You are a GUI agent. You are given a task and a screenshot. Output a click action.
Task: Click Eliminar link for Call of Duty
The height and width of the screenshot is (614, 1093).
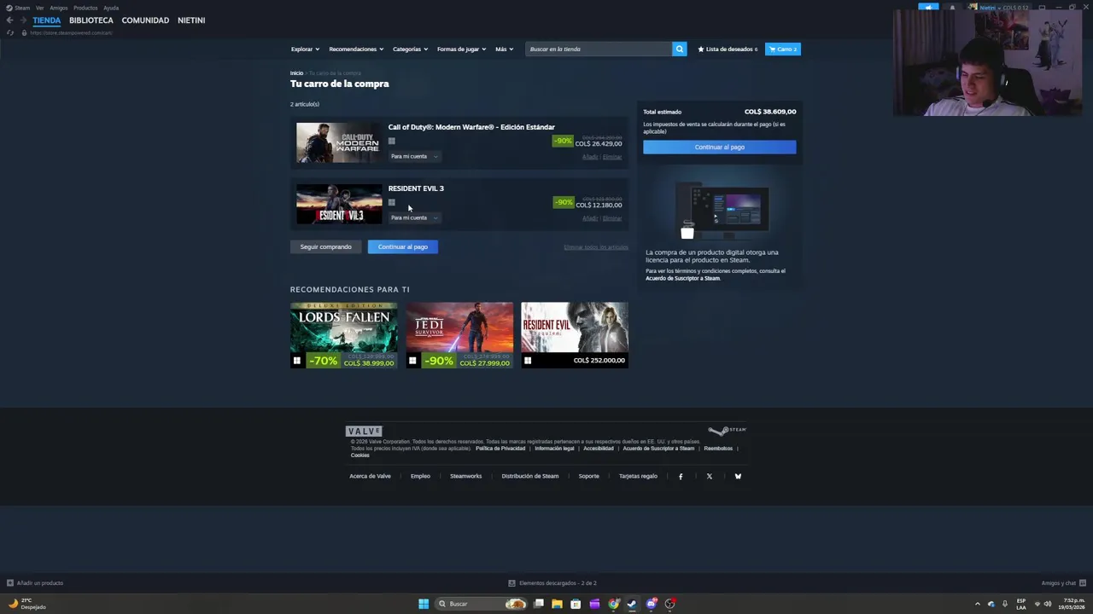coord(612,157)
